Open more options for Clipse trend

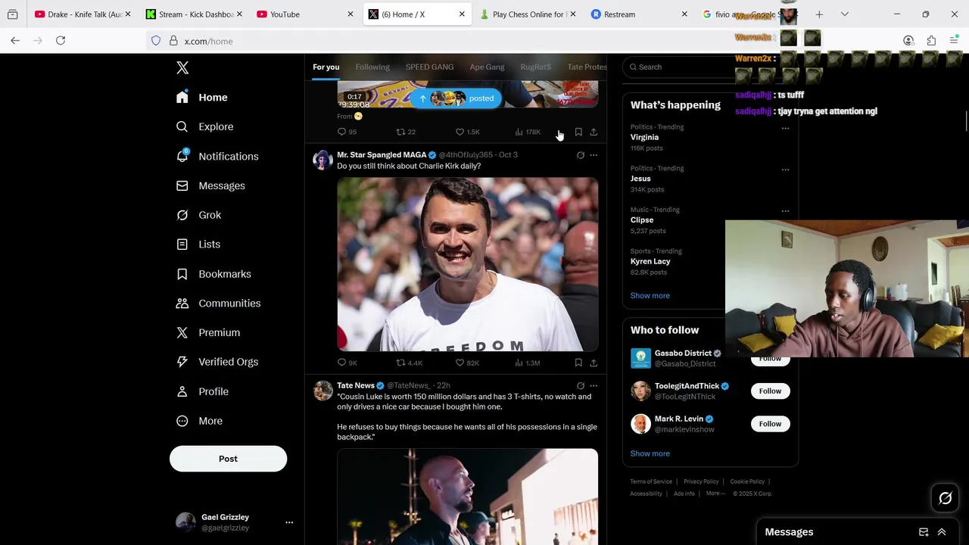785,211
